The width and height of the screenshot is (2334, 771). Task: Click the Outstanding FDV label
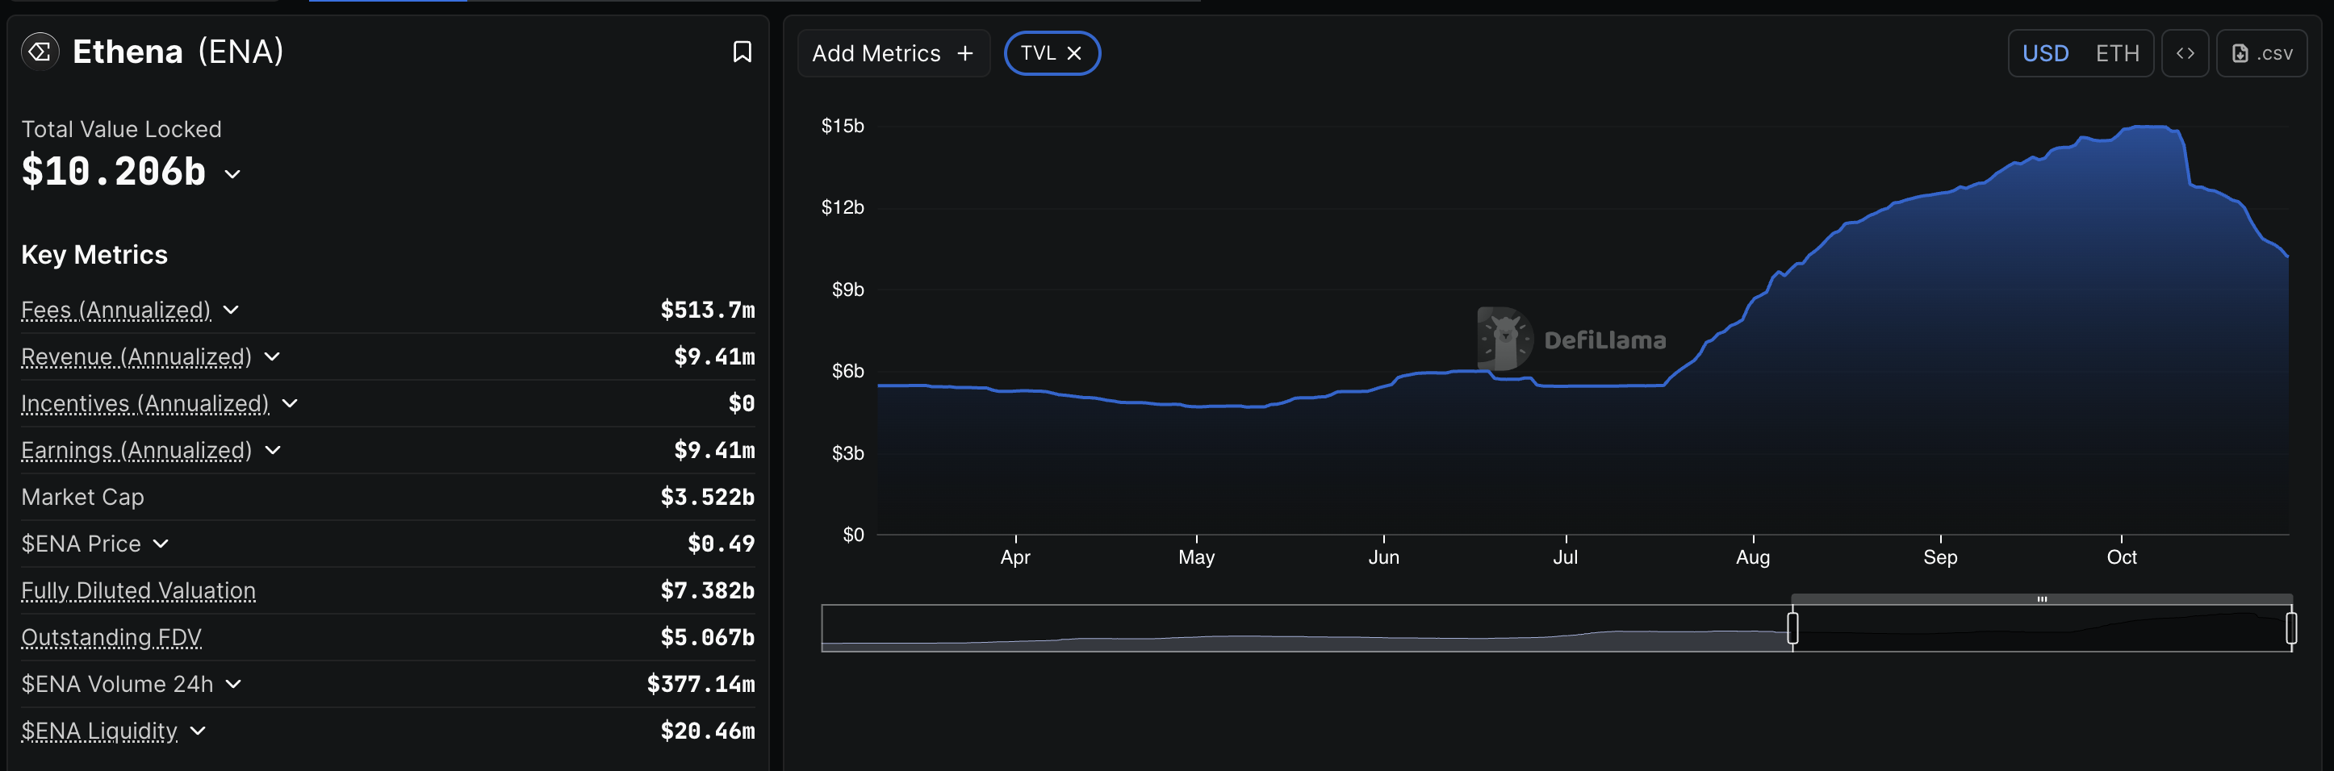click(x=111, y=638)
